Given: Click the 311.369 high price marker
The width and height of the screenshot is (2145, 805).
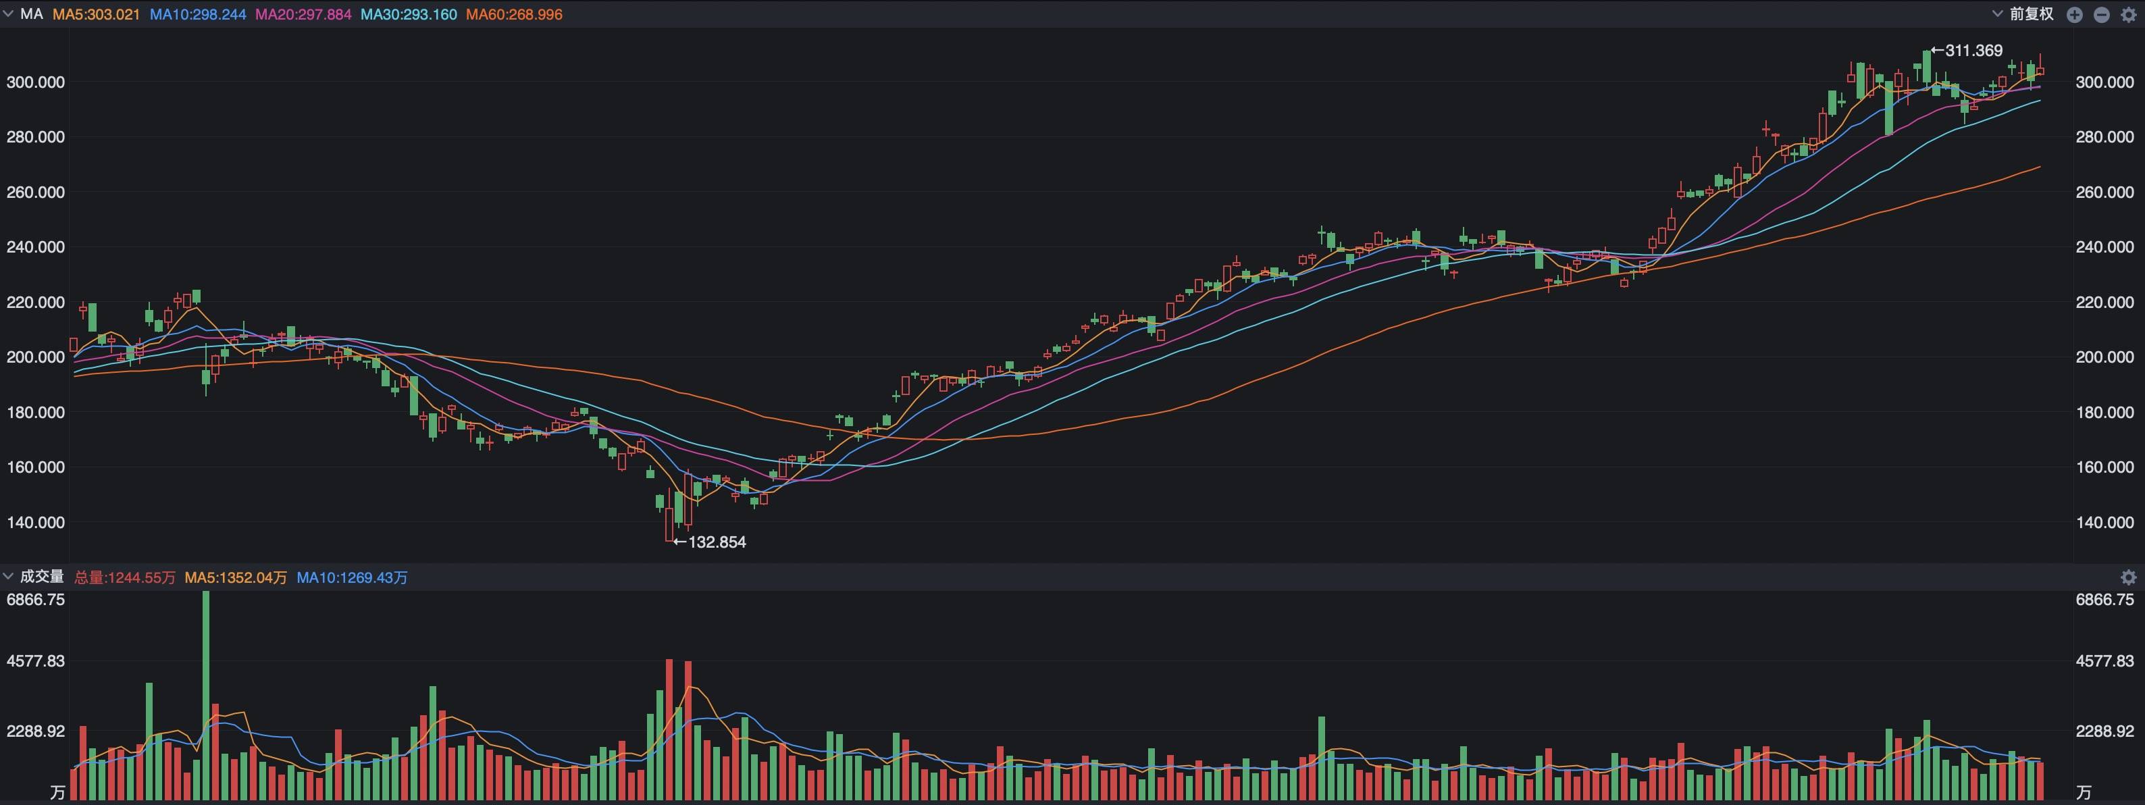Looking at the screenshot, I should (1973, 51).
